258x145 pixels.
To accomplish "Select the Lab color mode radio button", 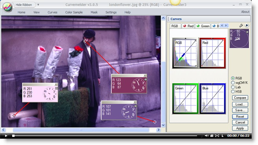I will 233,87.
